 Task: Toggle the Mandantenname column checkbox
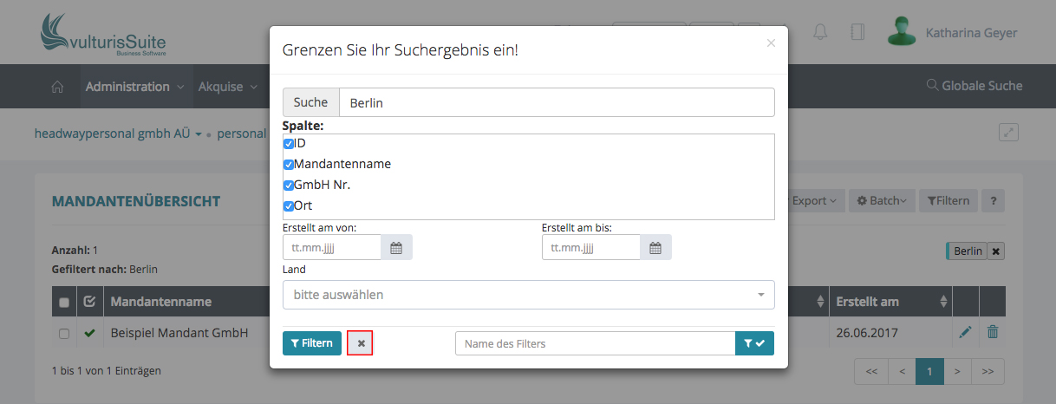289,165
